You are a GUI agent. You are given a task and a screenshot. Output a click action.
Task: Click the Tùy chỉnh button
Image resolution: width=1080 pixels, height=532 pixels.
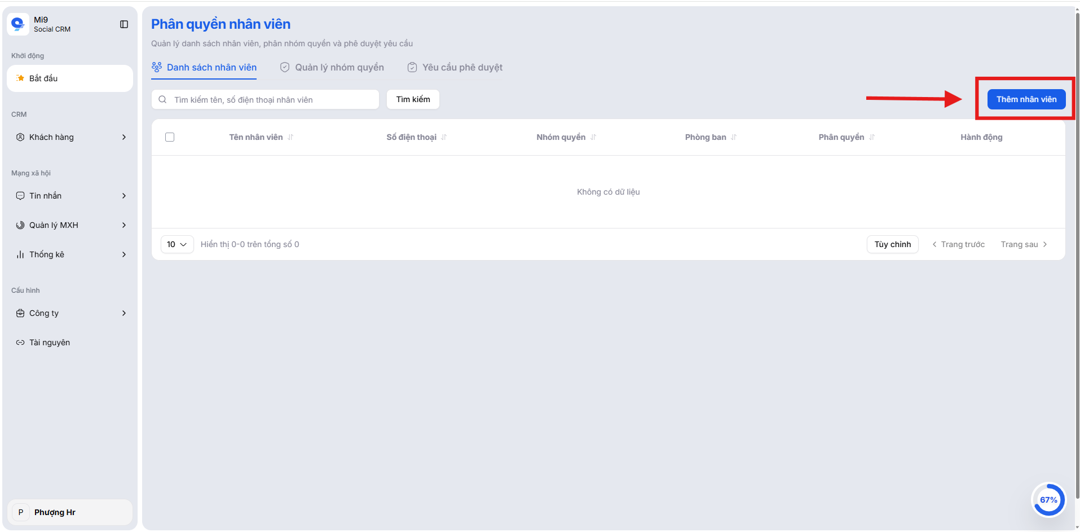892,244
